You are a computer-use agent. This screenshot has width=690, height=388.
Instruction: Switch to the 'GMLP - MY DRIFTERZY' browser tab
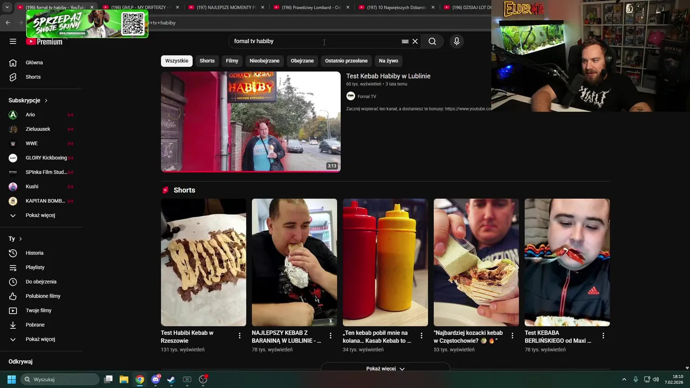141,8
